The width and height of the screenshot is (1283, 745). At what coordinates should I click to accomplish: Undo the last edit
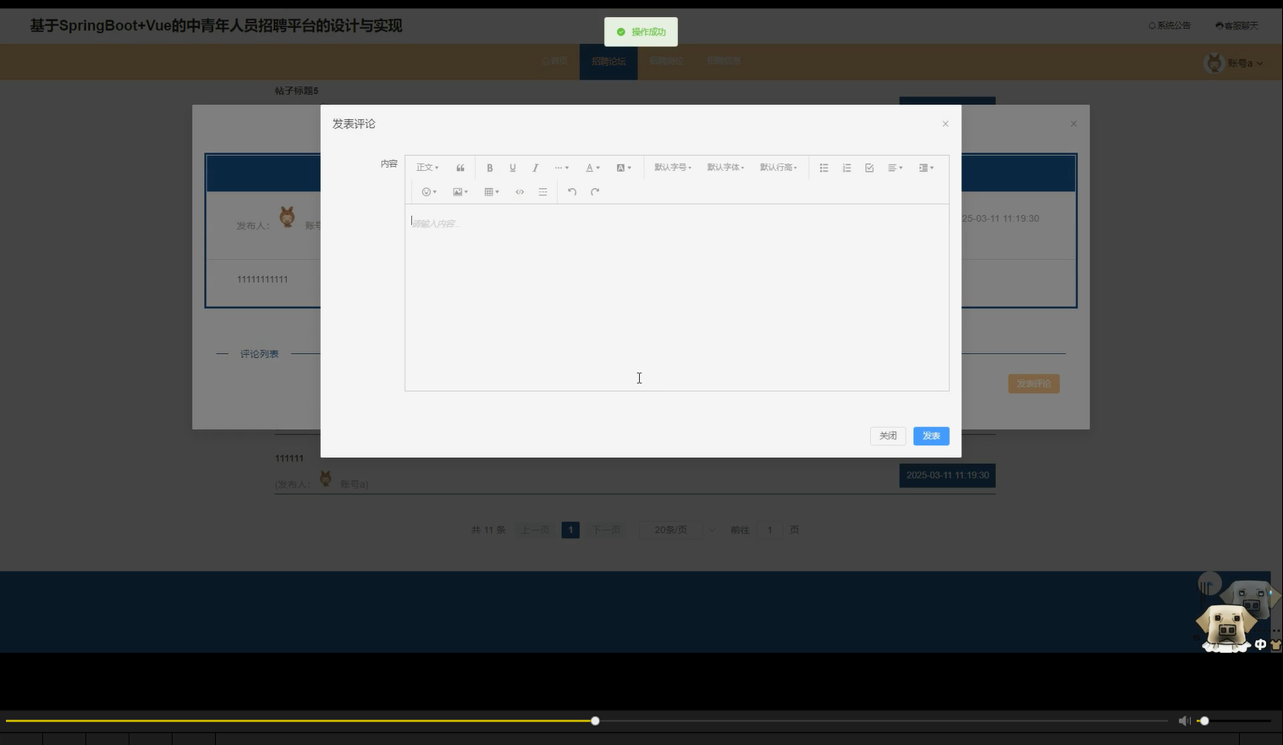(572, 192)
